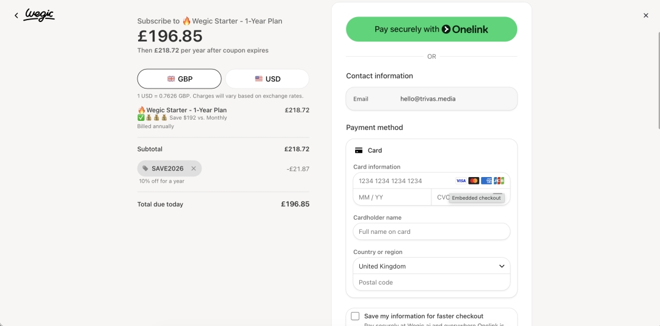Click the back arrow beside Wegic logo
This screenshot has width=660, height=326.
16,15
